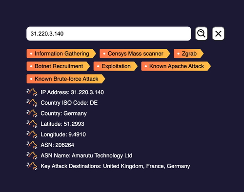Open the Botnet Recruitment tag
The height and width of the screenshot is (192, 244).
click(58, 66)
